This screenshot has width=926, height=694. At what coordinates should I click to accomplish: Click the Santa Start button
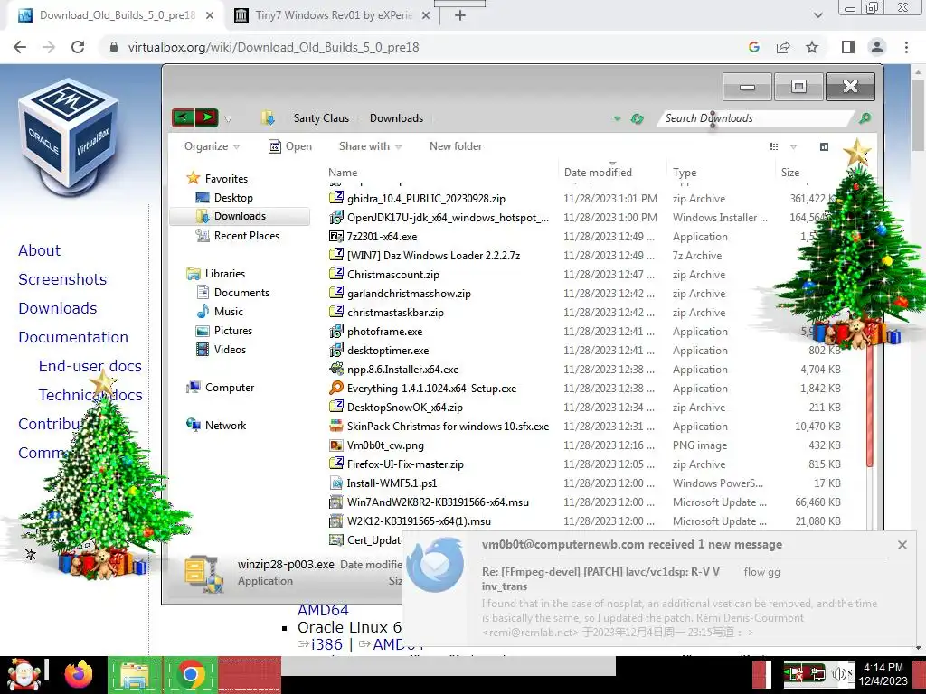(x=24, y=674)
